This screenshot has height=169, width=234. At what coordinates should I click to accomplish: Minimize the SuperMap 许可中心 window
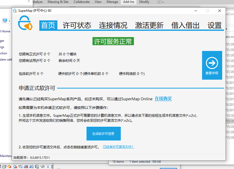(x=196, y=11)
